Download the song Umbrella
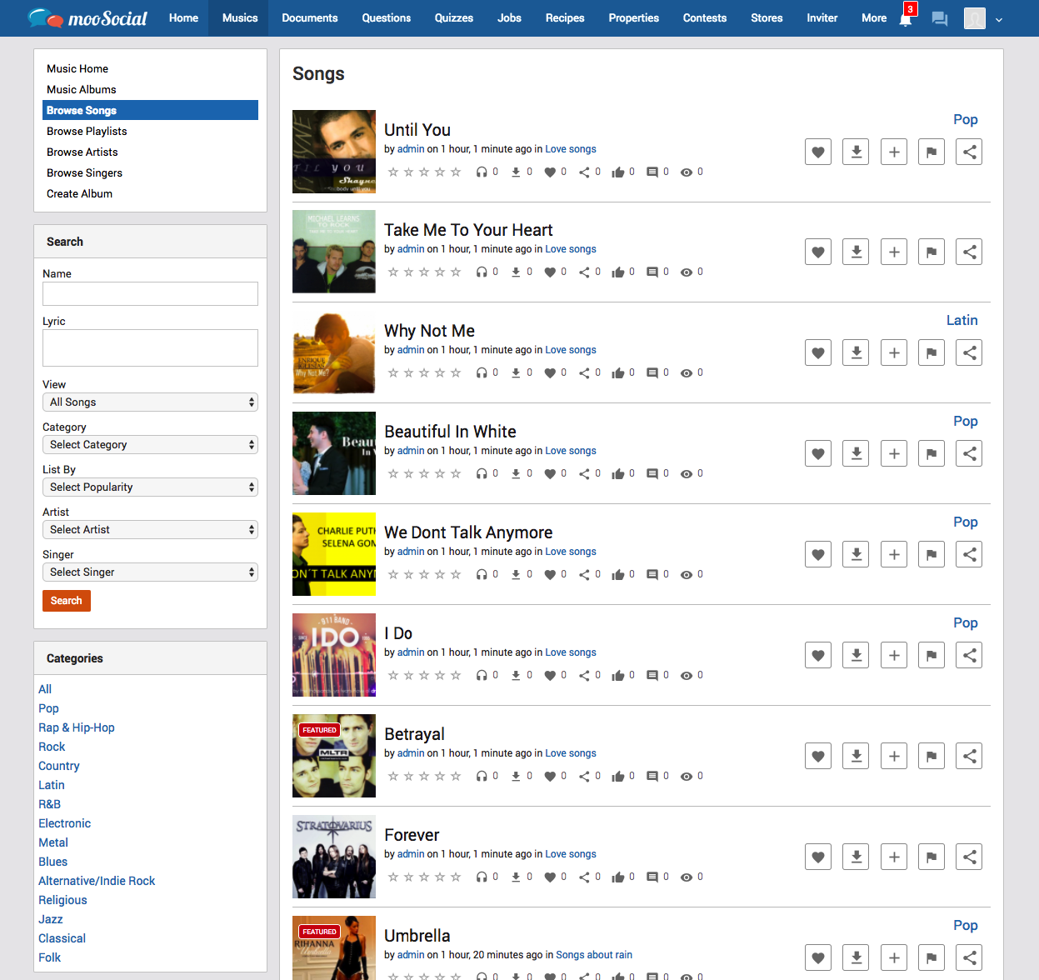The image size is (1039, 980). click(856, 957)
